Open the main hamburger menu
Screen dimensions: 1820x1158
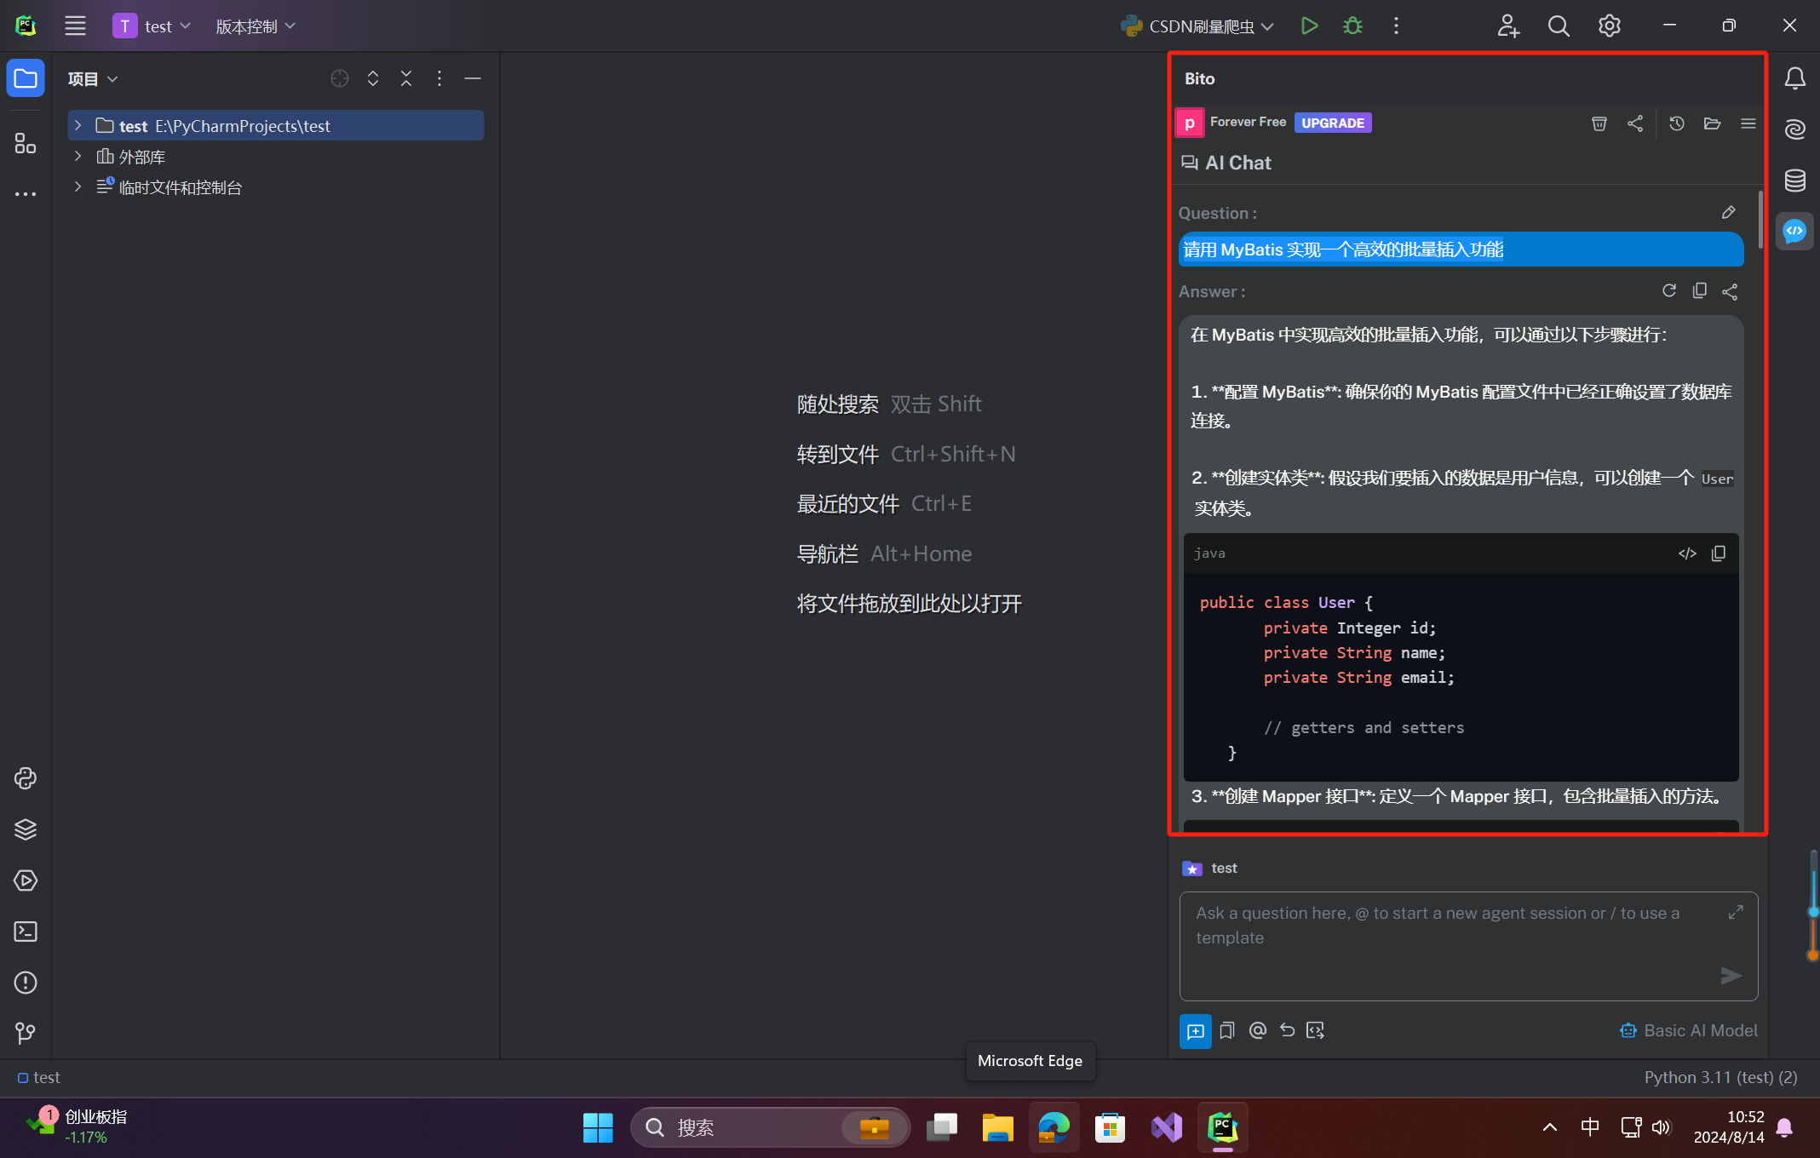pyautogui.click(x=75, y=26)
